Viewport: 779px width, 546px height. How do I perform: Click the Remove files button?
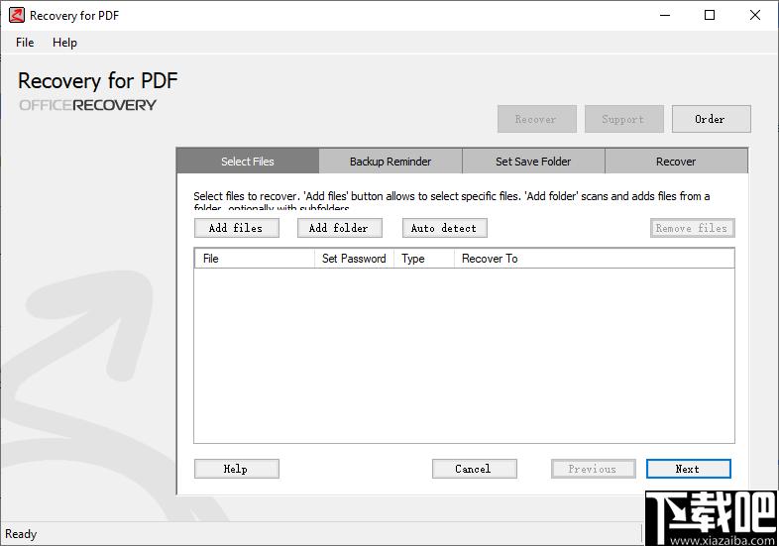[x=693, y=228]
